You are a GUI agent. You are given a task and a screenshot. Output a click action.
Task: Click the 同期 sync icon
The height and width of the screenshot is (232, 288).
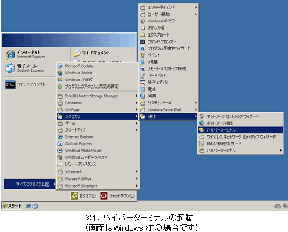pyautogui.click(x=143, y=96)
